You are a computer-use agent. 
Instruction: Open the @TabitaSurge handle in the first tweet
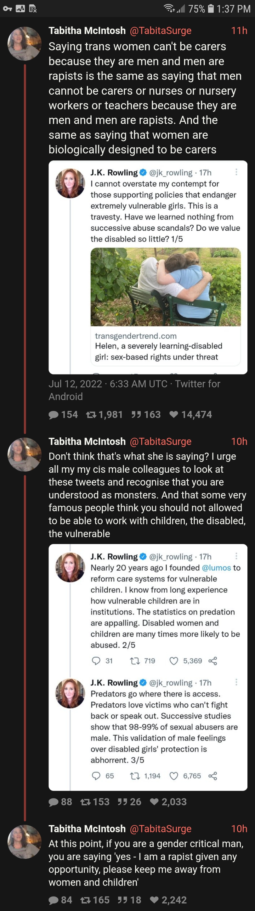pyautogui.click(x=161, y=31)
